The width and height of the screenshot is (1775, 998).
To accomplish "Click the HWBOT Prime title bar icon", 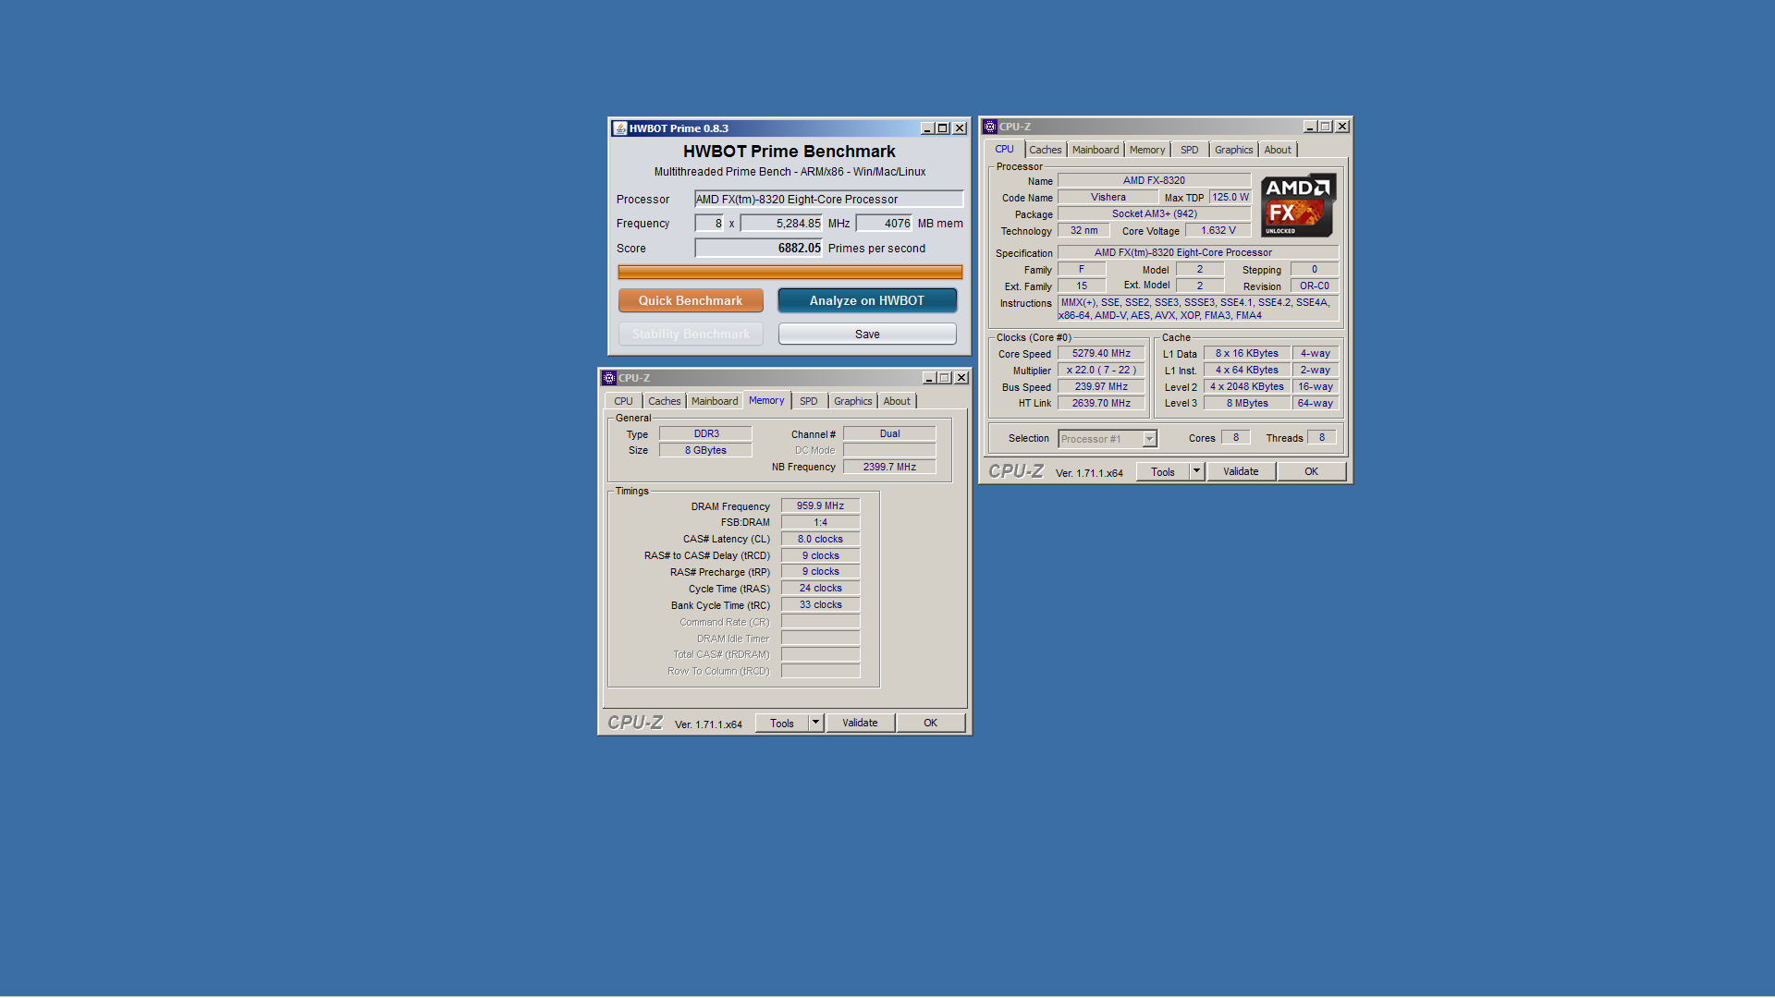I will [x=620, y=128].
